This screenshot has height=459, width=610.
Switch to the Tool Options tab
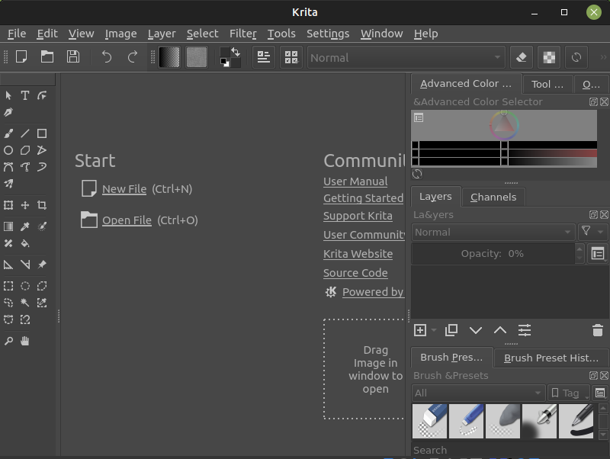tap(547, 85)
